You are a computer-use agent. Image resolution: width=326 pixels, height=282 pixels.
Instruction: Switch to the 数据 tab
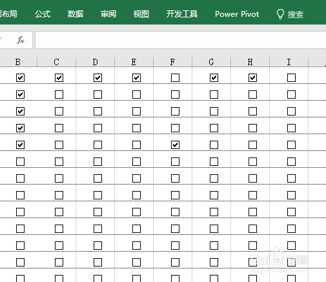[x=76, y=14]
